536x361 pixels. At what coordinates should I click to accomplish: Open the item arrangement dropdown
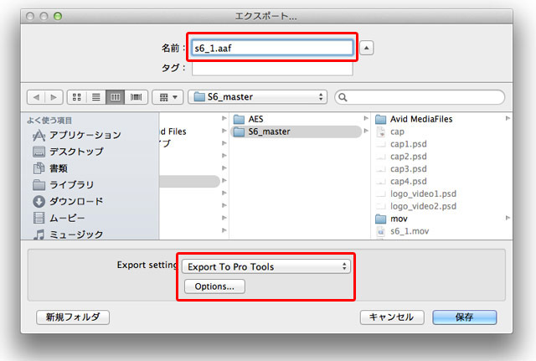click(167, 97)
